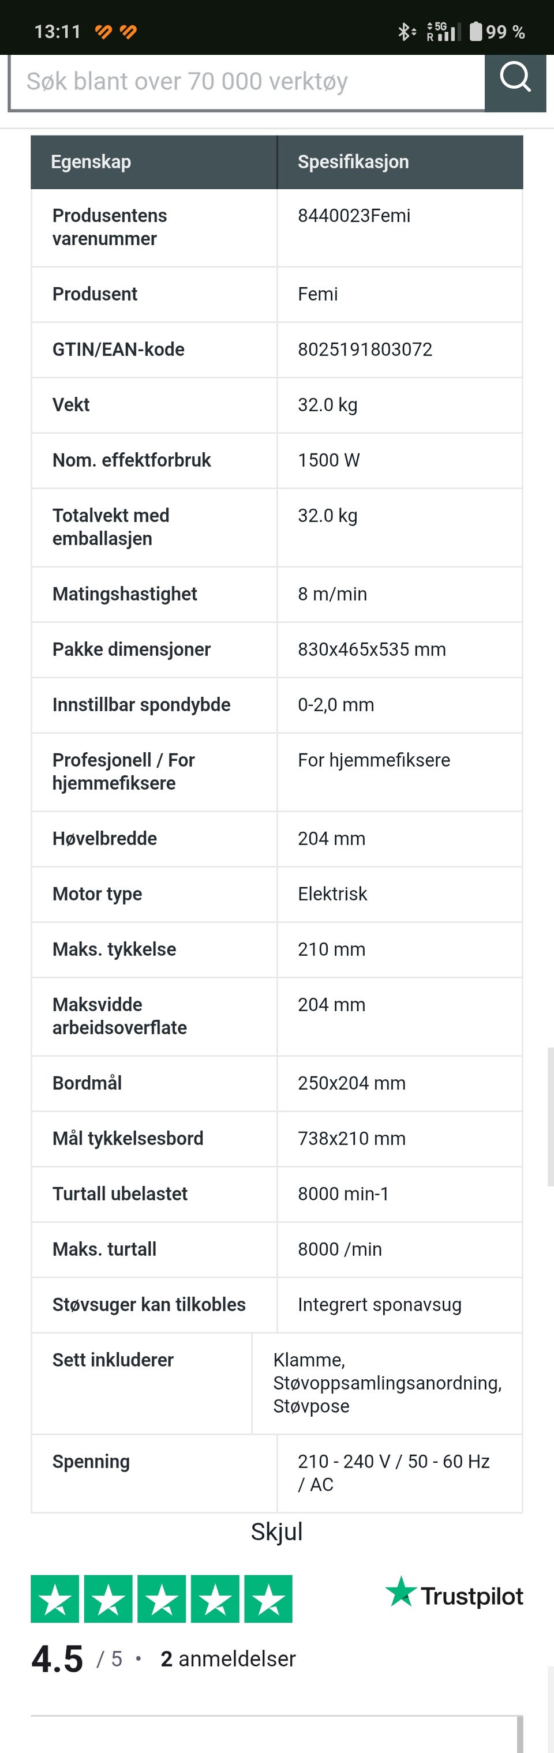Tap the Bluetooth status bar icon
The height and width of the screenshot is (1753, 554).
[x=406, y=31]
